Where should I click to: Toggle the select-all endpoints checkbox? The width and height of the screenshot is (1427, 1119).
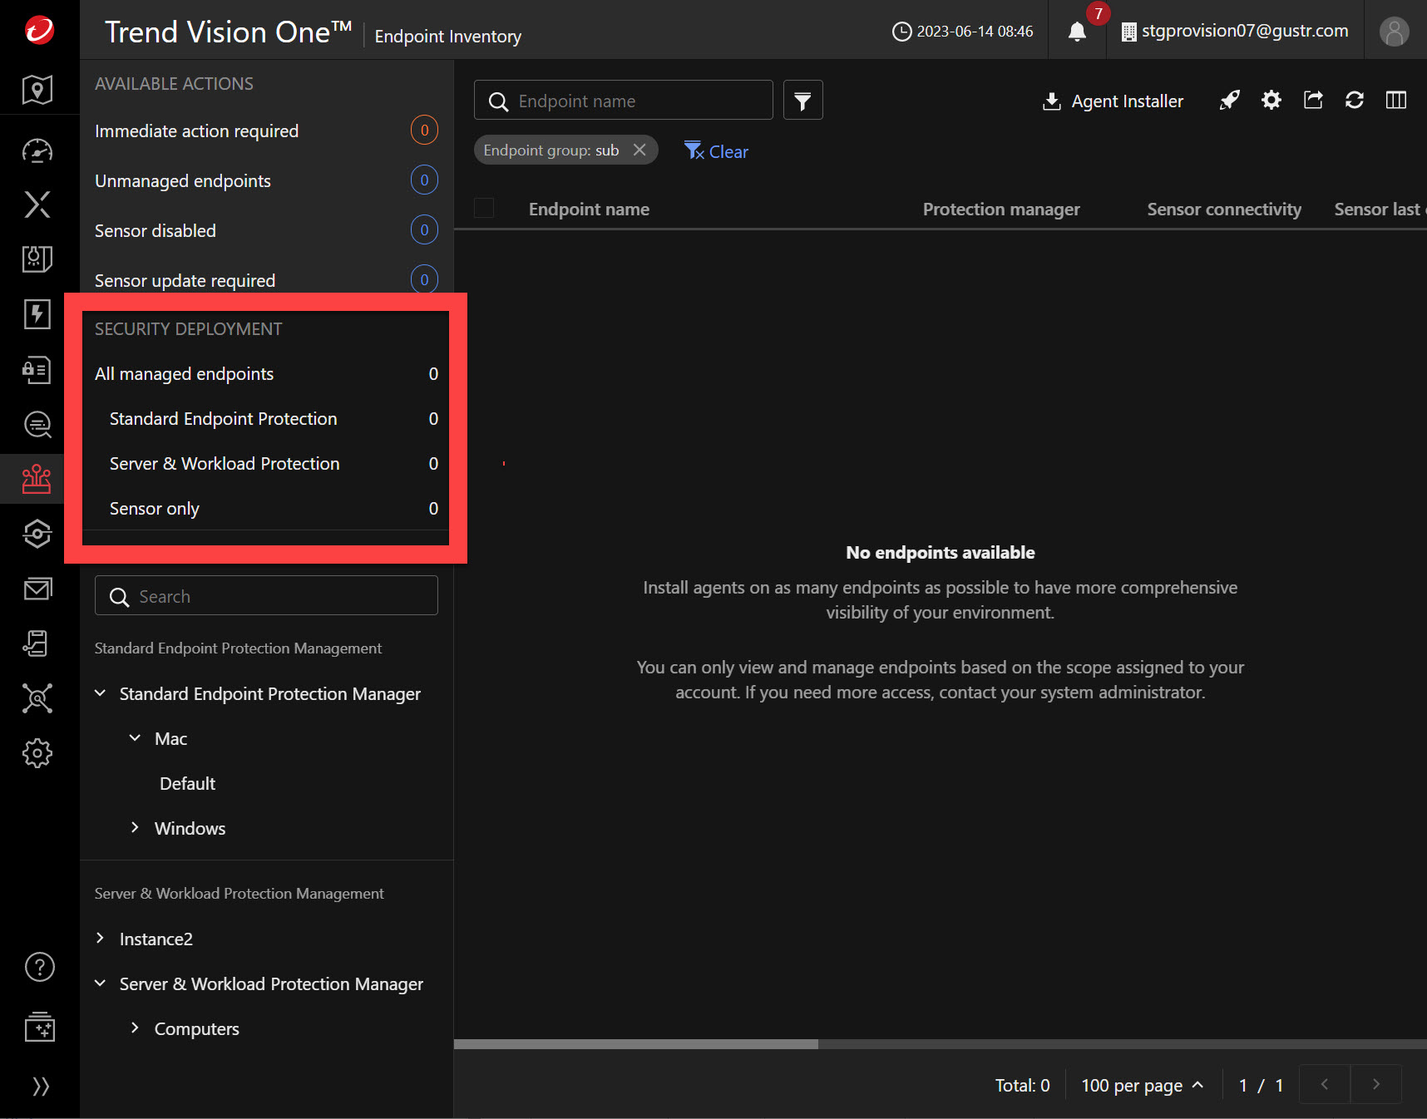[x=484, y=209]
